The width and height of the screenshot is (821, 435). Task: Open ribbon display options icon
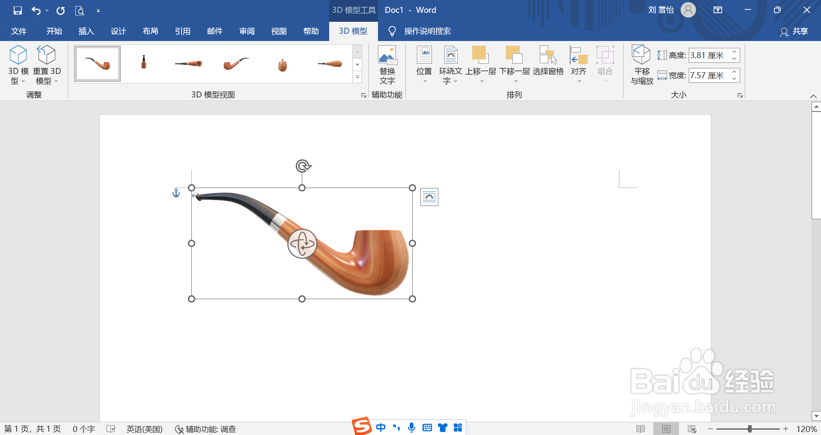point(718,10)
